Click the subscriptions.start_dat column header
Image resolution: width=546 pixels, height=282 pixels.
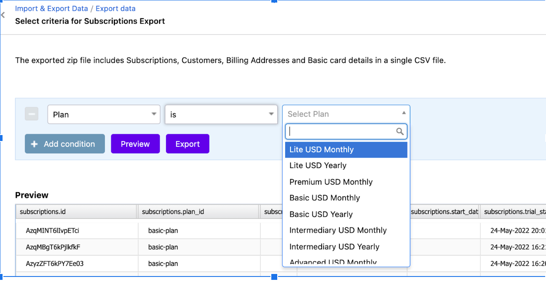tap(445, 211)
